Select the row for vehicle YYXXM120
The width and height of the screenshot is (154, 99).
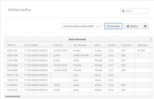[x=77, y=90]
